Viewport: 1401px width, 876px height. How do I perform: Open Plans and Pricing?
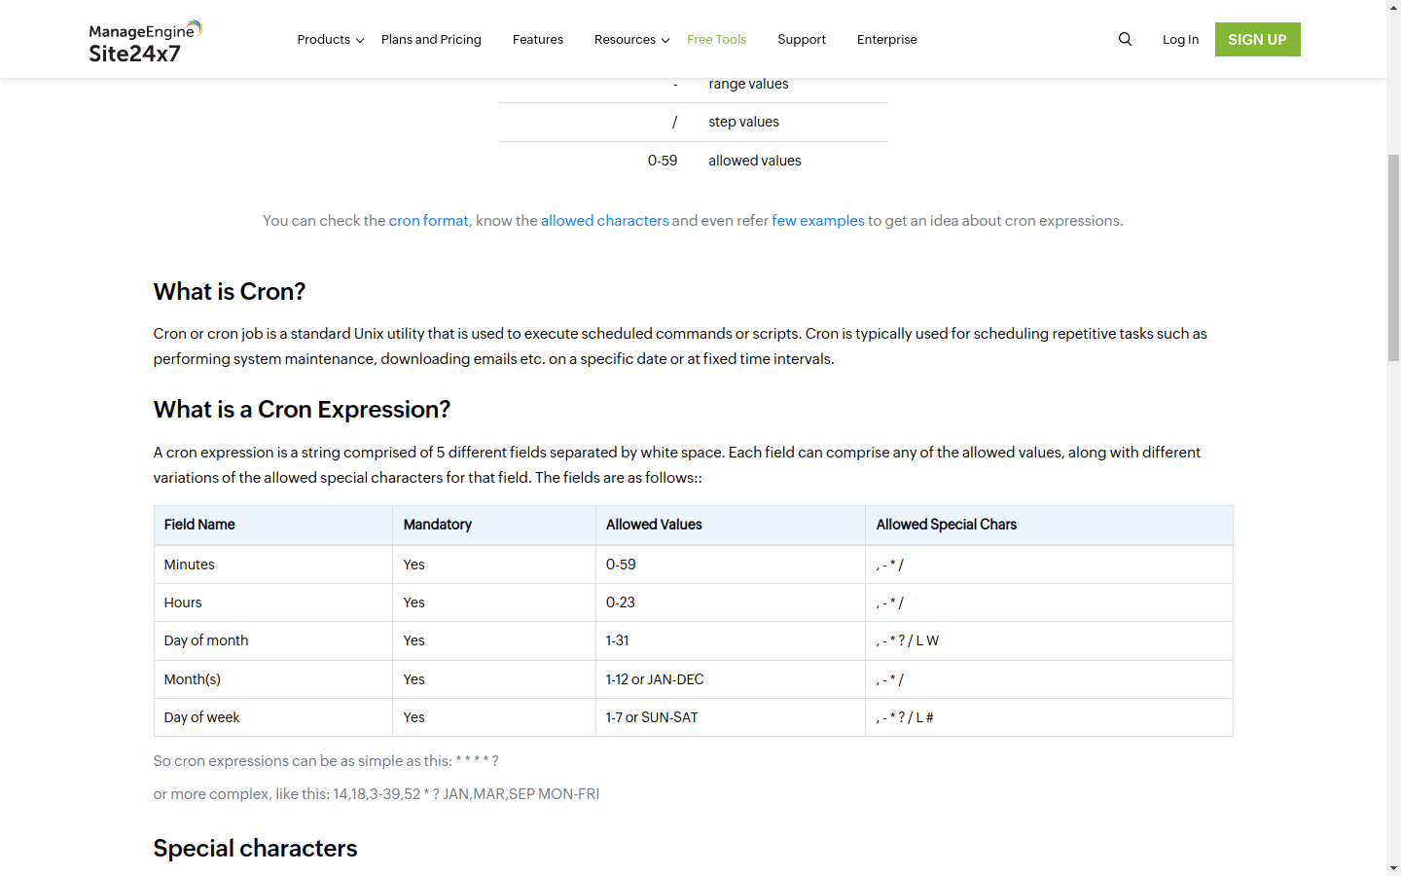click(431, 39)
